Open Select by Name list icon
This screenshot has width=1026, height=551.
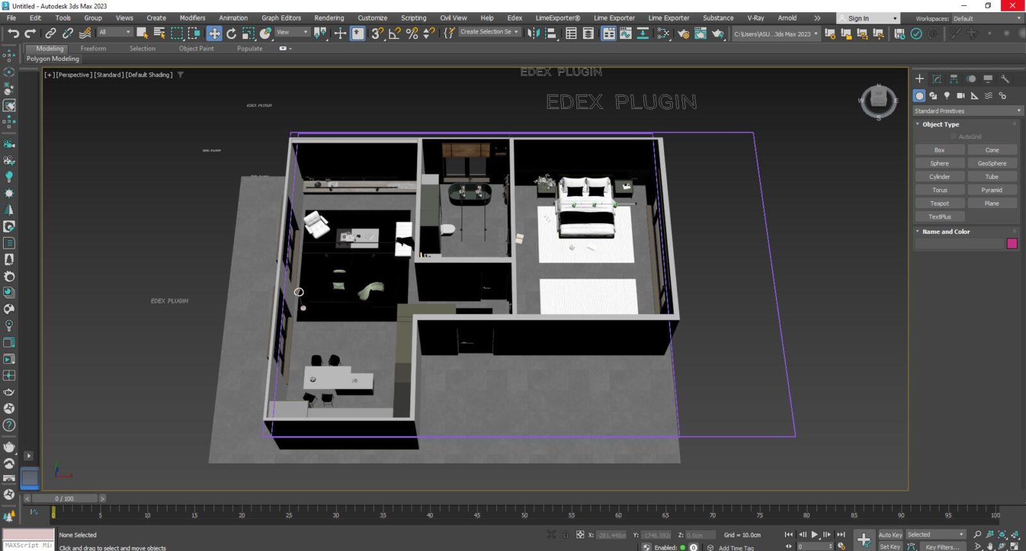[160, 33]
